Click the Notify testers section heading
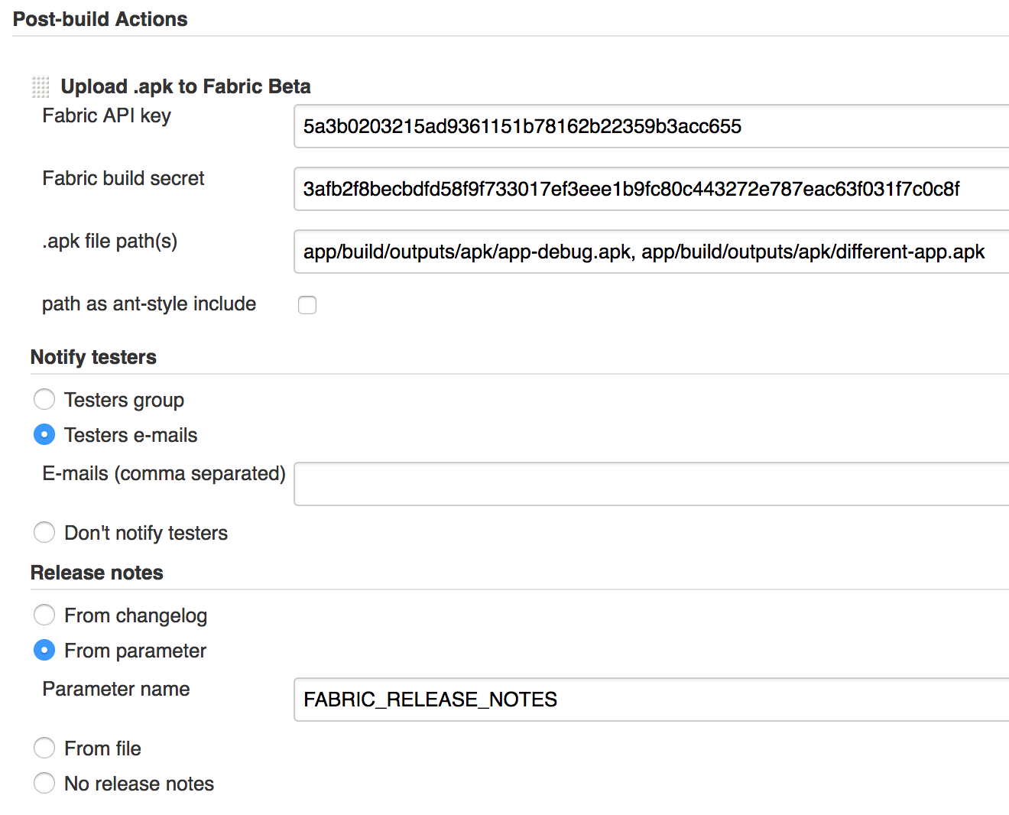 [x=93, y=357]
